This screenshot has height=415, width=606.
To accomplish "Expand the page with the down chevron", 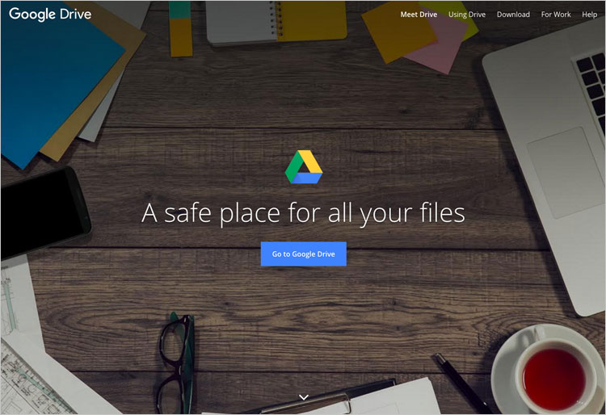I will [x=304, y=397].
